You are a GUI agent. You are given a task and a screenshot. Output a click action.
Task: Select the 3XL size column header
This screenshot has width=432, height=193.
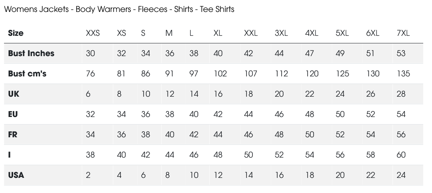281,33
